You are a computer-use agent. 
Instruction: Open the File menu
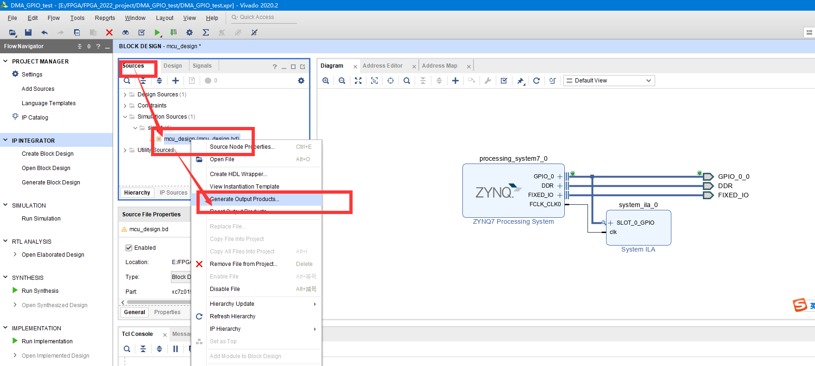click(13, 18)
